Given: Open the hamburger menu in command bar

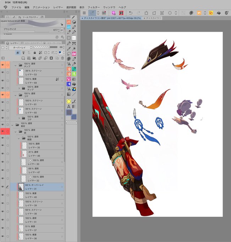Looking at the screenshot, I should pos(84,13).
